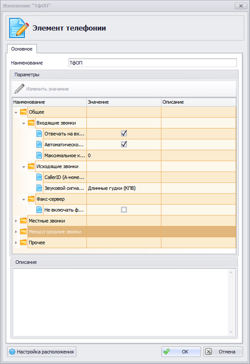Expand the Прочее node

point(16,243)
